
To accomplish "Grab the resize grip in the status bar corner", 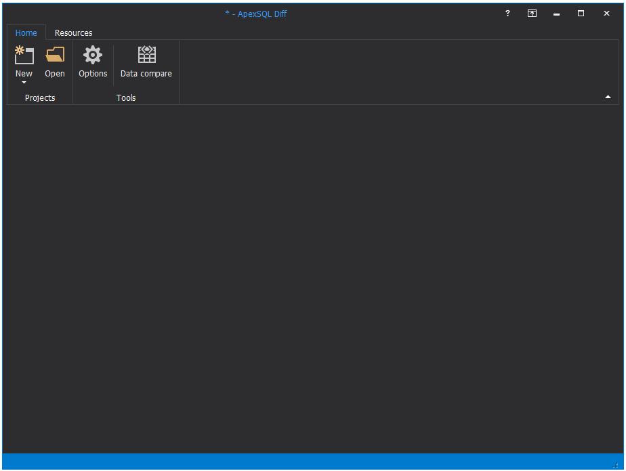I will pos(615,464).
